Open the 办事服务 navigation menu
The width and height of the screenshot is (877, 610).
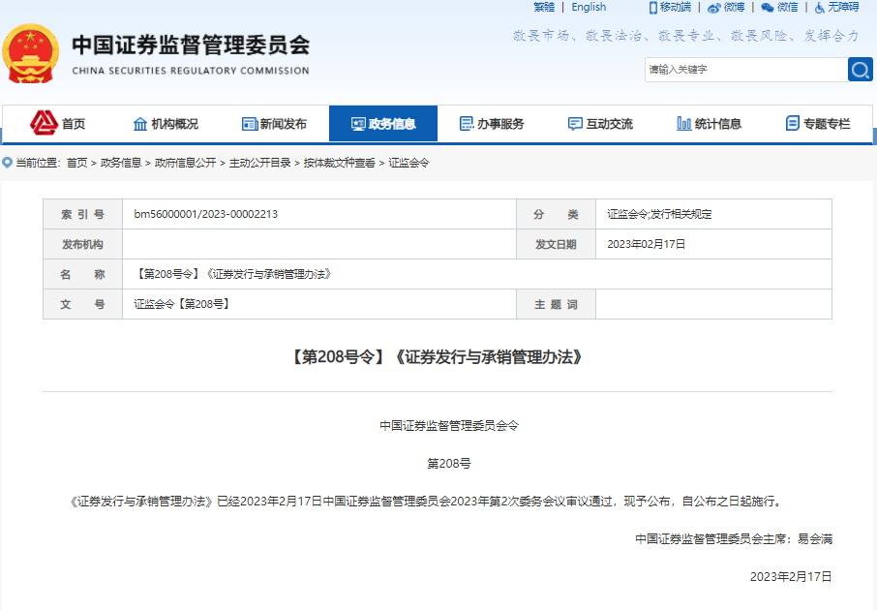(492, 124)
